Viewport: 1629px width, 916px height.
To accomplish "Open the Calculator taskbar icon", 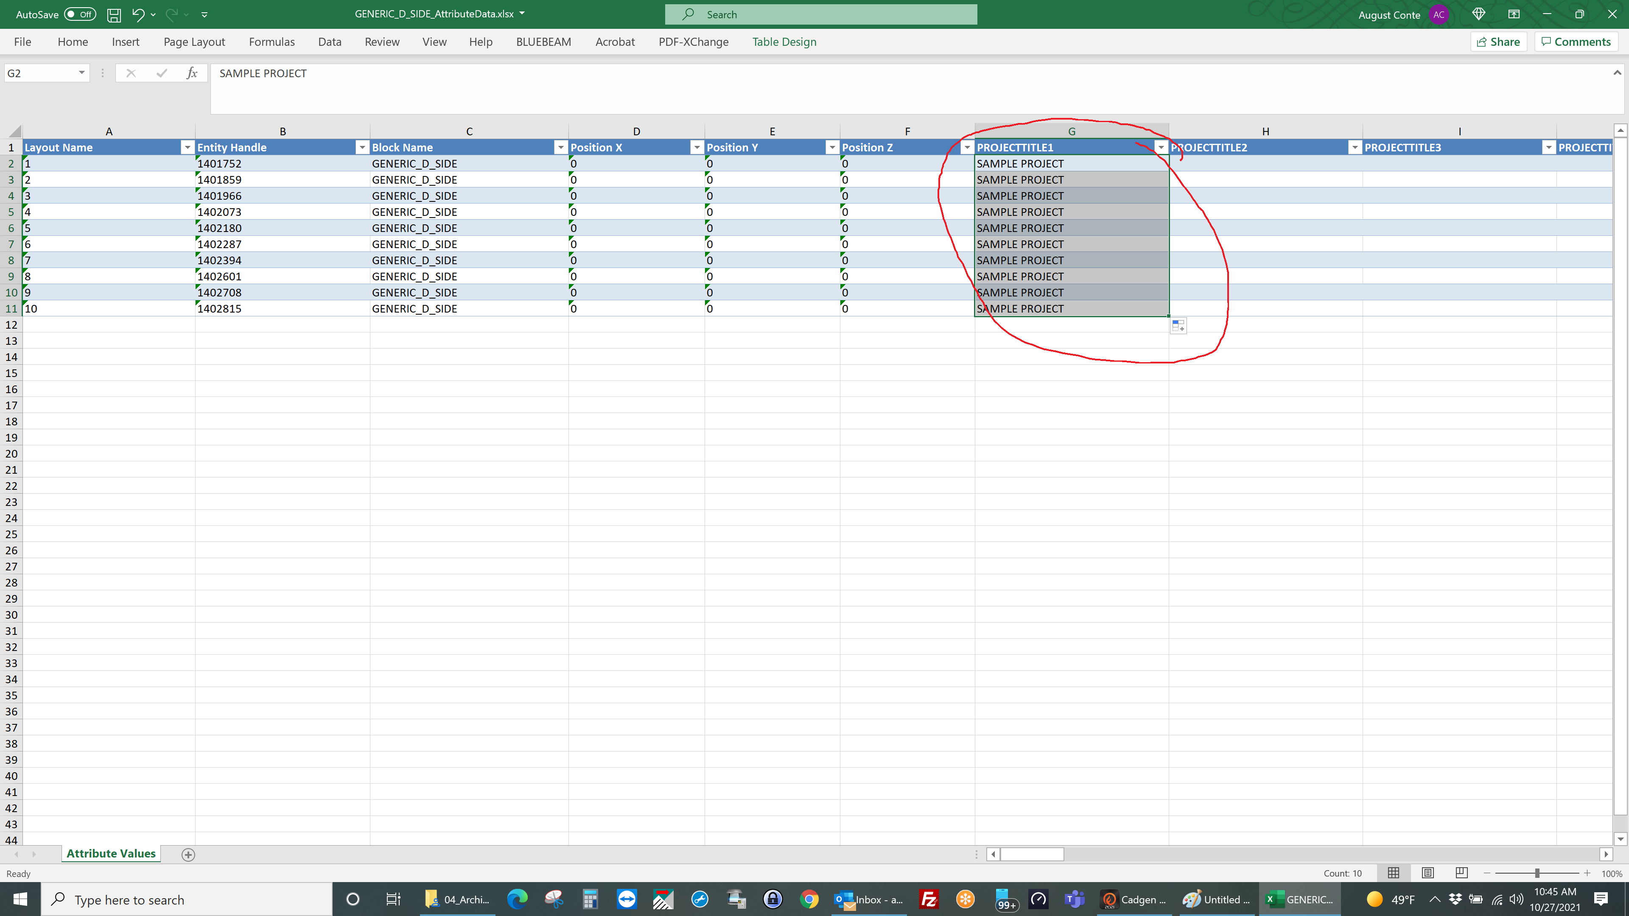I will click(590, 899).
